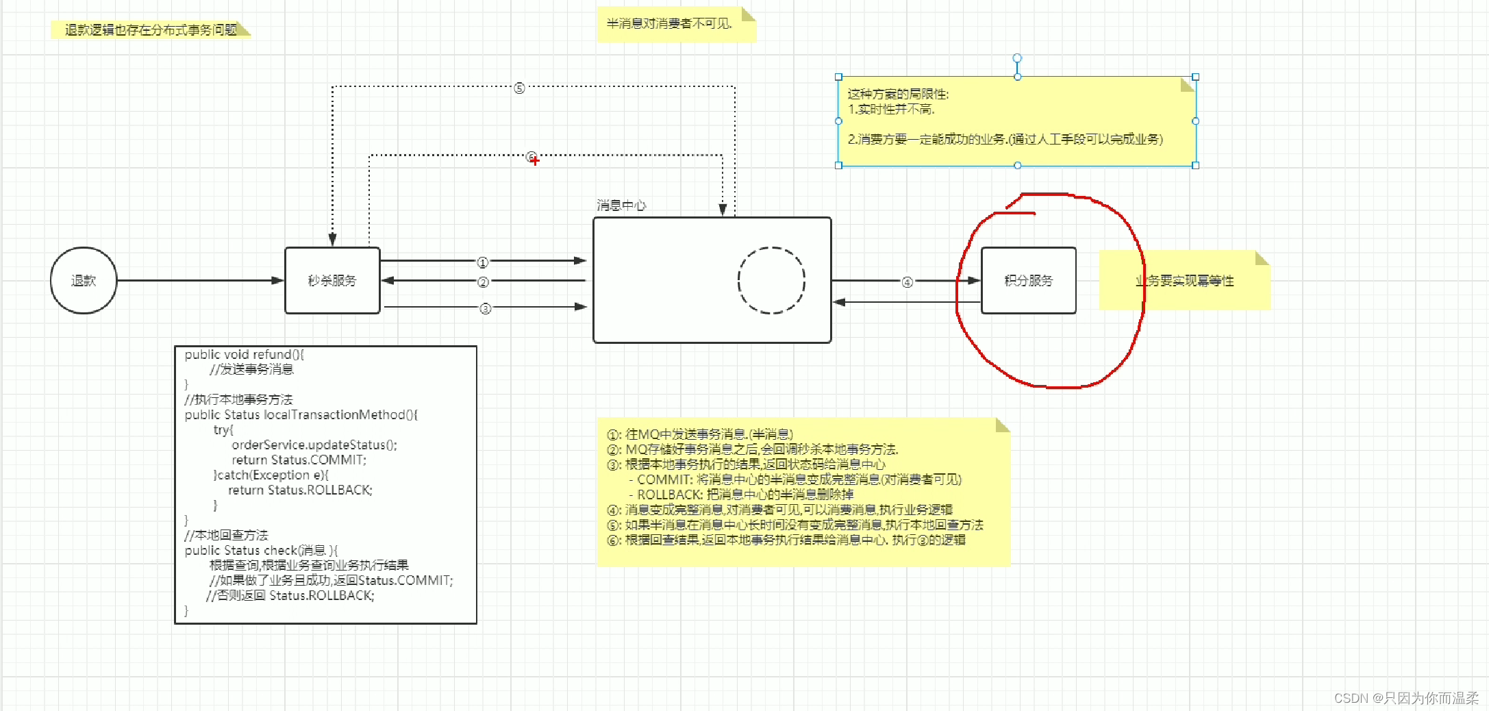Click the bottom-right resize handle of selected note
Image resolution: width=1489 pixels, height=711 pixels.
[x=1196, y=165]
